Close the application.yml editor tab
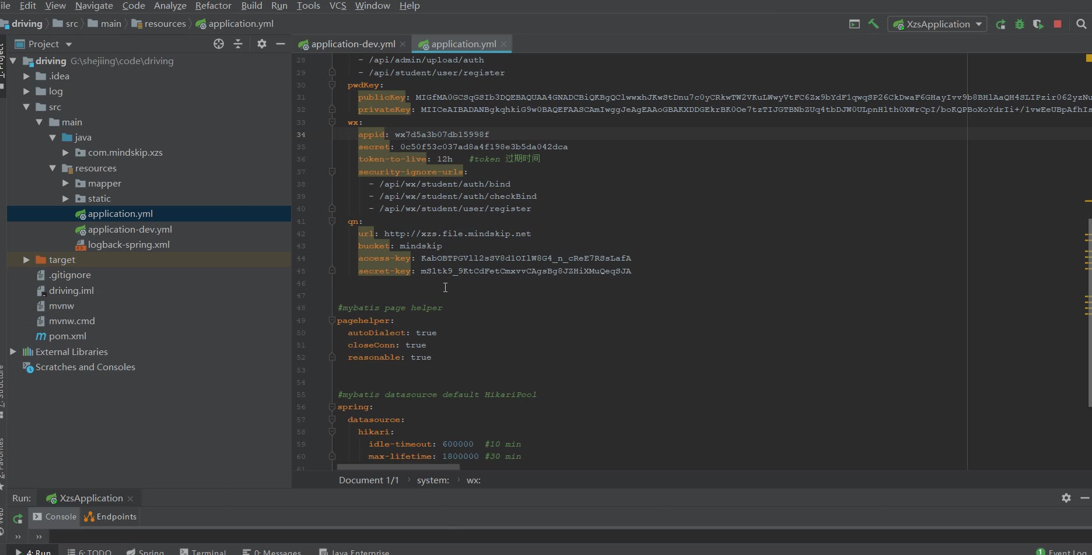The height and width of the screenshot is (555, 1092). coord(504,44)
